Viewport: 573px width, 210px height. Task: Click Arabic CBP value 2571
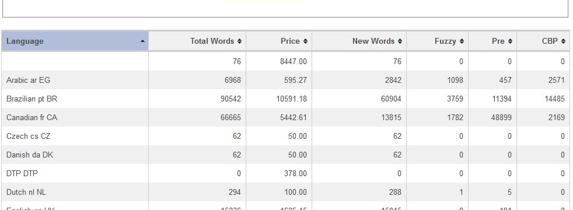pos(557,80)
